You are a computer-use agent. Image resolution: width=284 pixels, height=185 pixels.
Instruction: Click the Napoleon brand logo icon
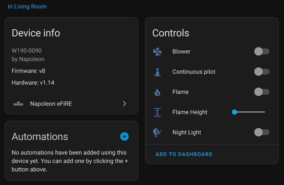point(18,104)
